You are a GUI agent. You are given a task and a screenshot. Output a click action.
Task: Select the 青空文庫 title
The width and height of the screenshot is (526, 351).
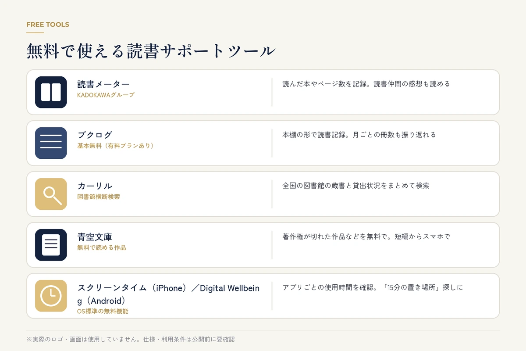[x=95, y=237]
